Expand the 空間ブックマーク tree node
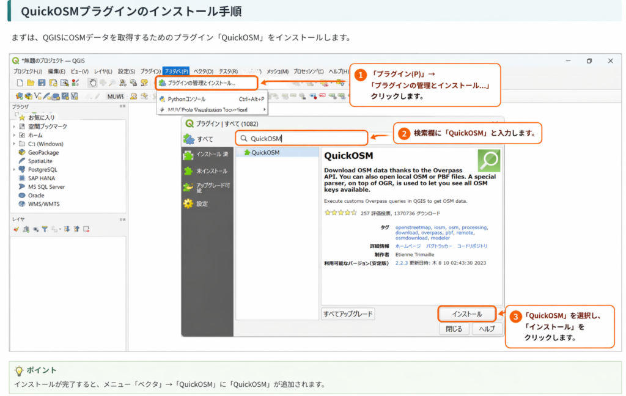The image size is (626, 396). (x=14, y=127)
